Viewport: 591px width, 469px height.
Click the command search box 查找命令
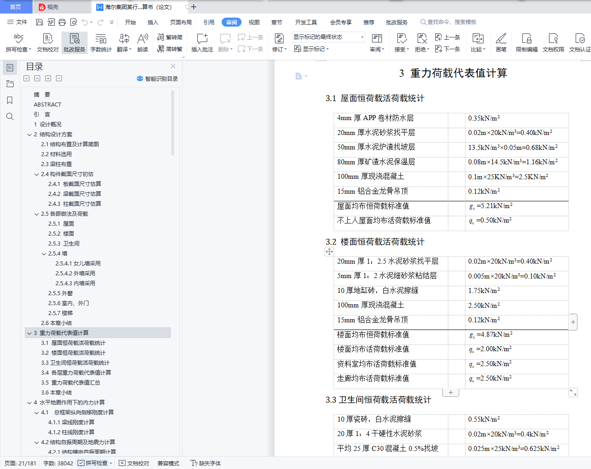coord(449,22)
